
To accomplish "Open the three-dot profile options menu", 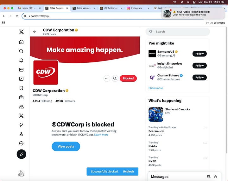I will point(107,78).
